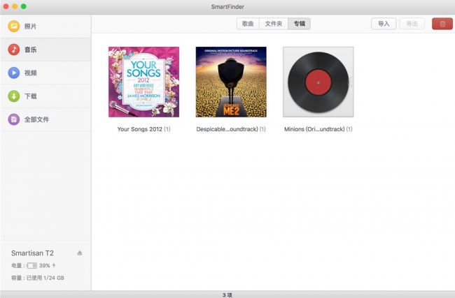Click the Your Songs 2012 (1) label

143,129
